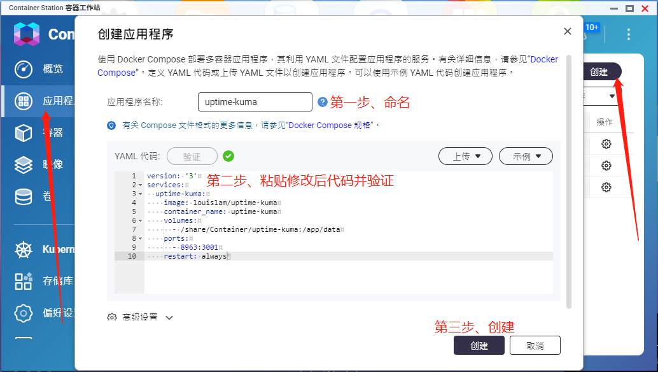Click the restart: always line in editor

348,256
